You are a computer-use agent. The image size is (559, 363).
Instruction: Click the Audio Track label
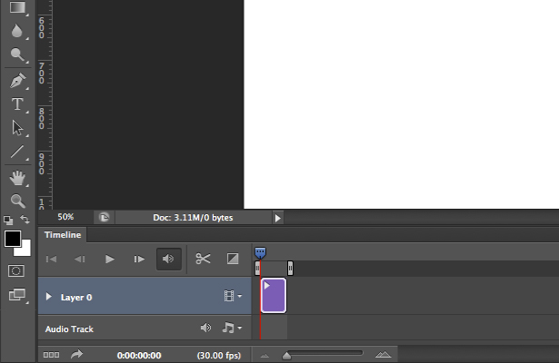coord(69,329)
